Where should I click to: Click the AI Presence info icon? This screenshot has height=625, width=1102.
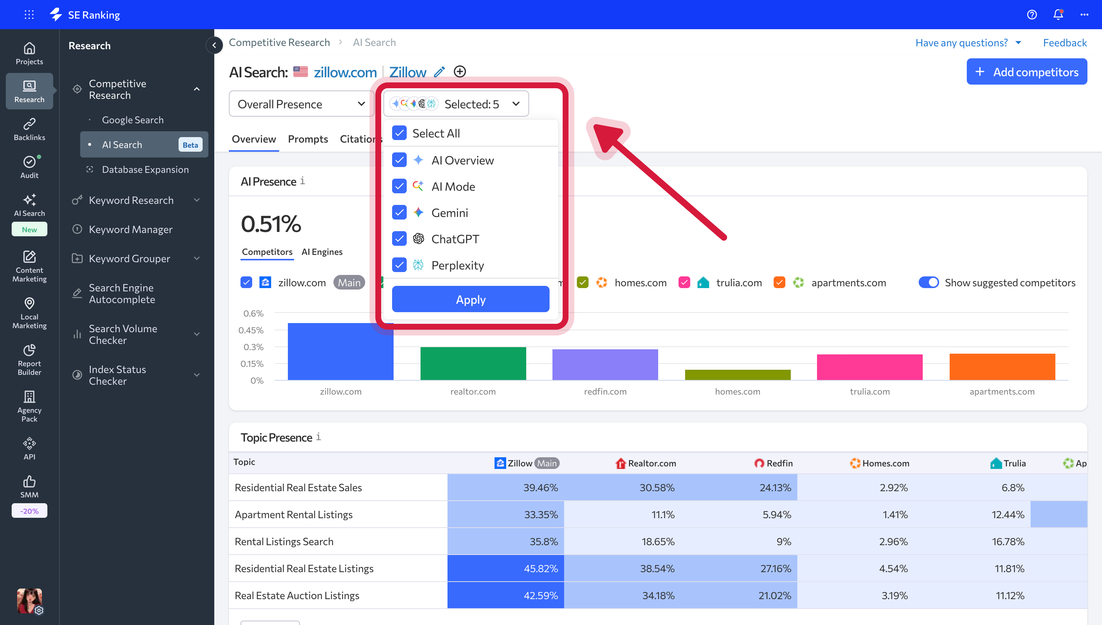point(302,181)
